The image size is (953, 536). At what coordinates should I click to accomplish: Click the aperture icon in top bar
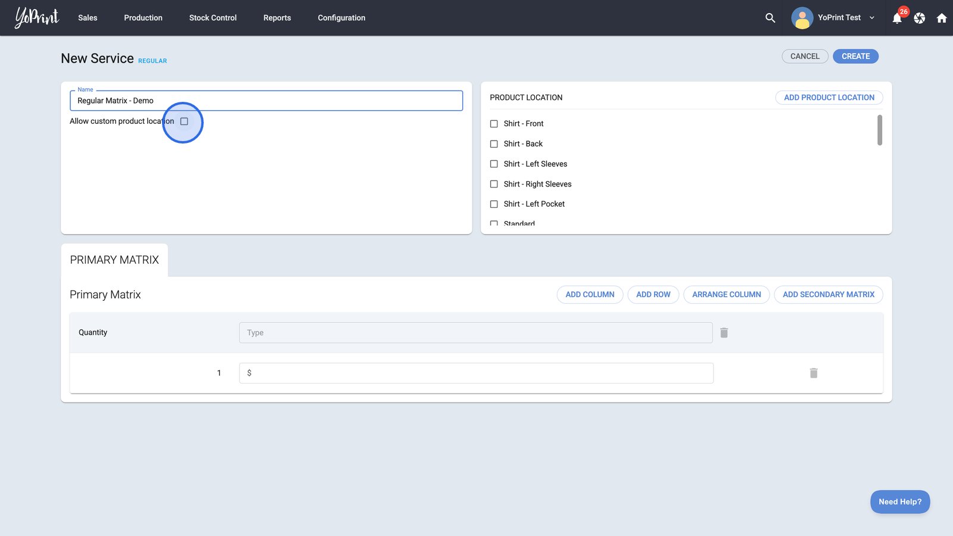point(920,18)
